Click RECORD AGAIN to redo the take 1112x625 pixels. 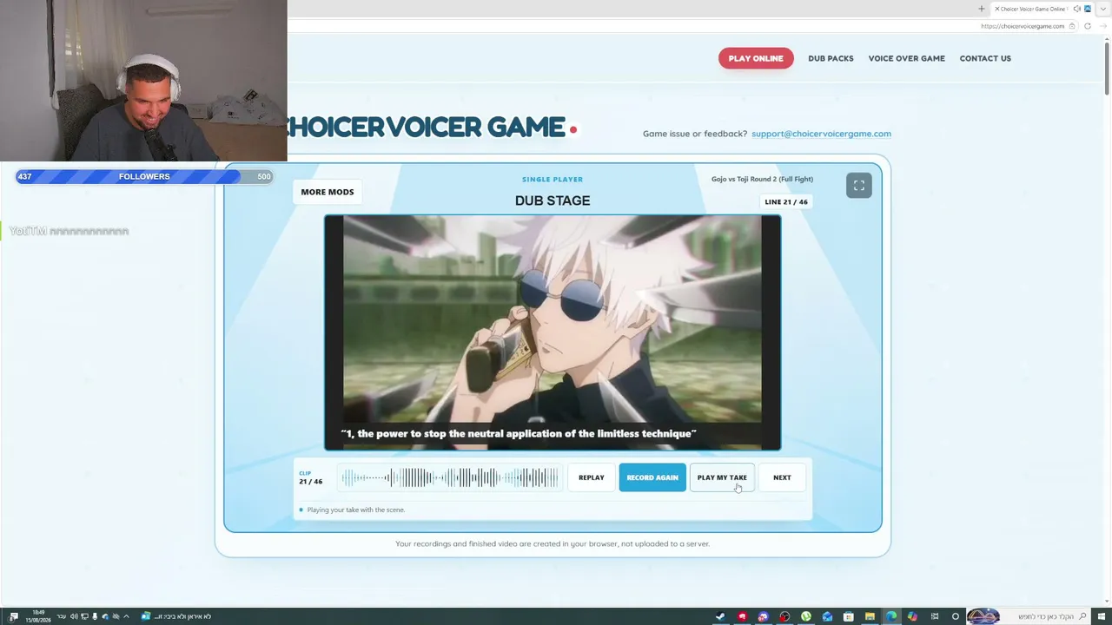click(652, 477)
